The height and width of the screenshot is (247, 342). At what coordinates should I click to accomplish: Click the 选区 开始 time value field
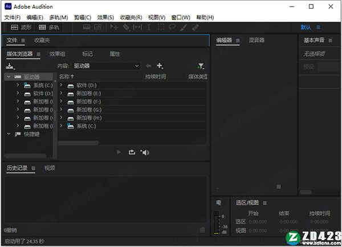(258, 222)
